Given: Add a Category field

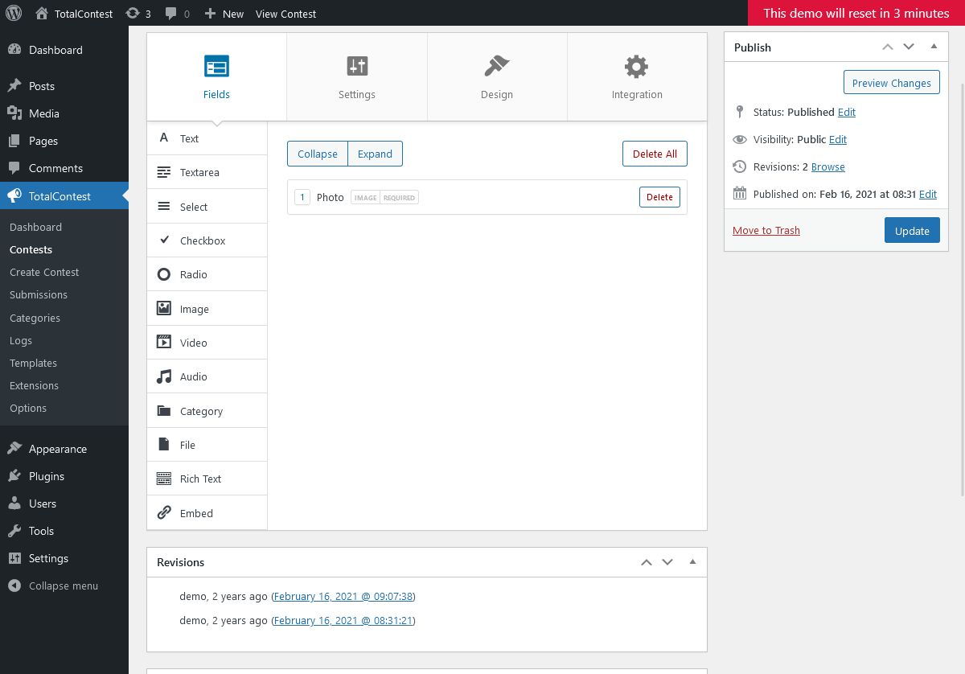Looking at the screenshot, I should coord(207,411).
